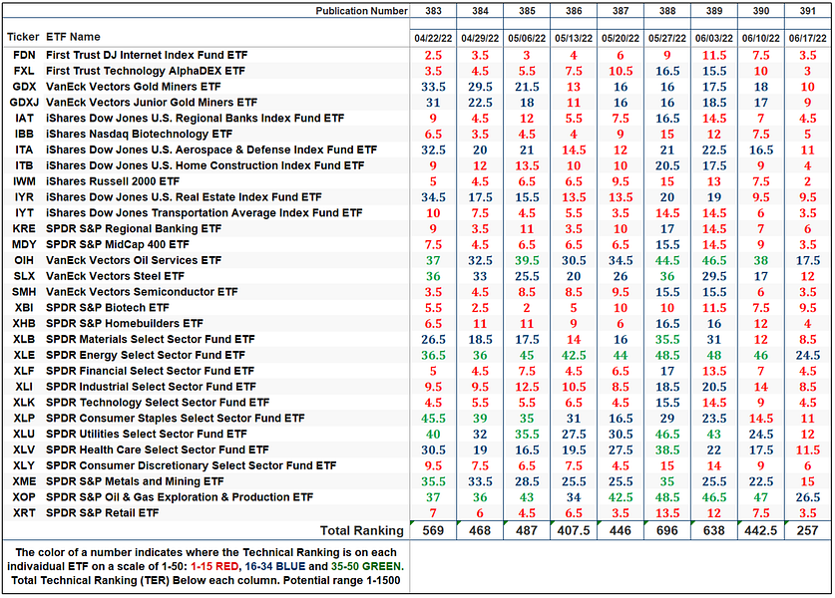
Task: Select the 06/17/22 date header
Action: (x=807, y=38)
